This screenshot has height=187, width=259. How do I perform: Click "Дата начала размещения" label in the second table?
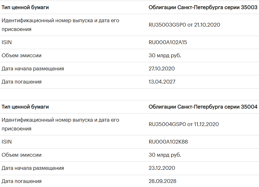point(33,168)
